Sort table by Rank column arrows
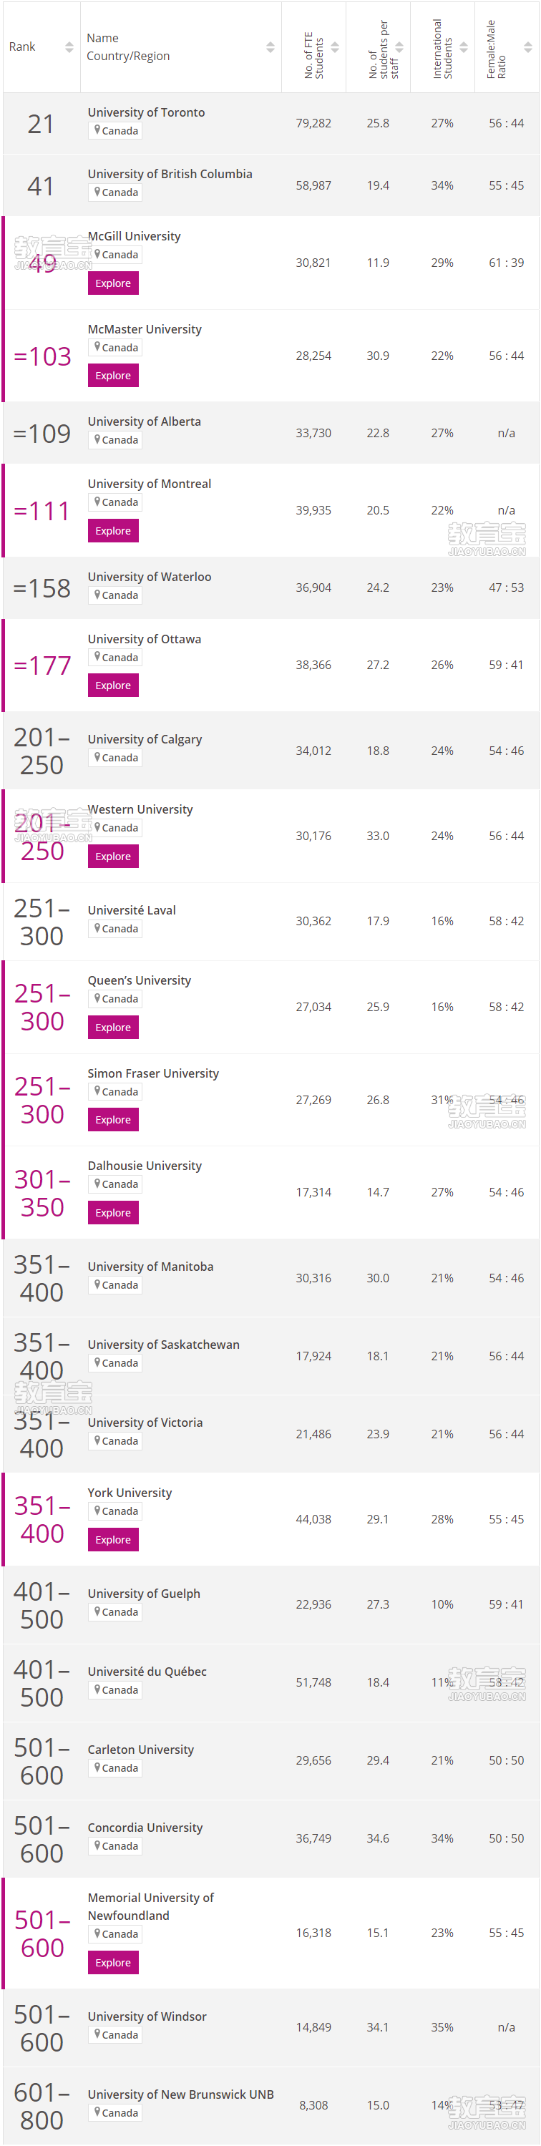Image resolution: width=541 pixels, height=2146 pixels. click(x=69, y=47)
